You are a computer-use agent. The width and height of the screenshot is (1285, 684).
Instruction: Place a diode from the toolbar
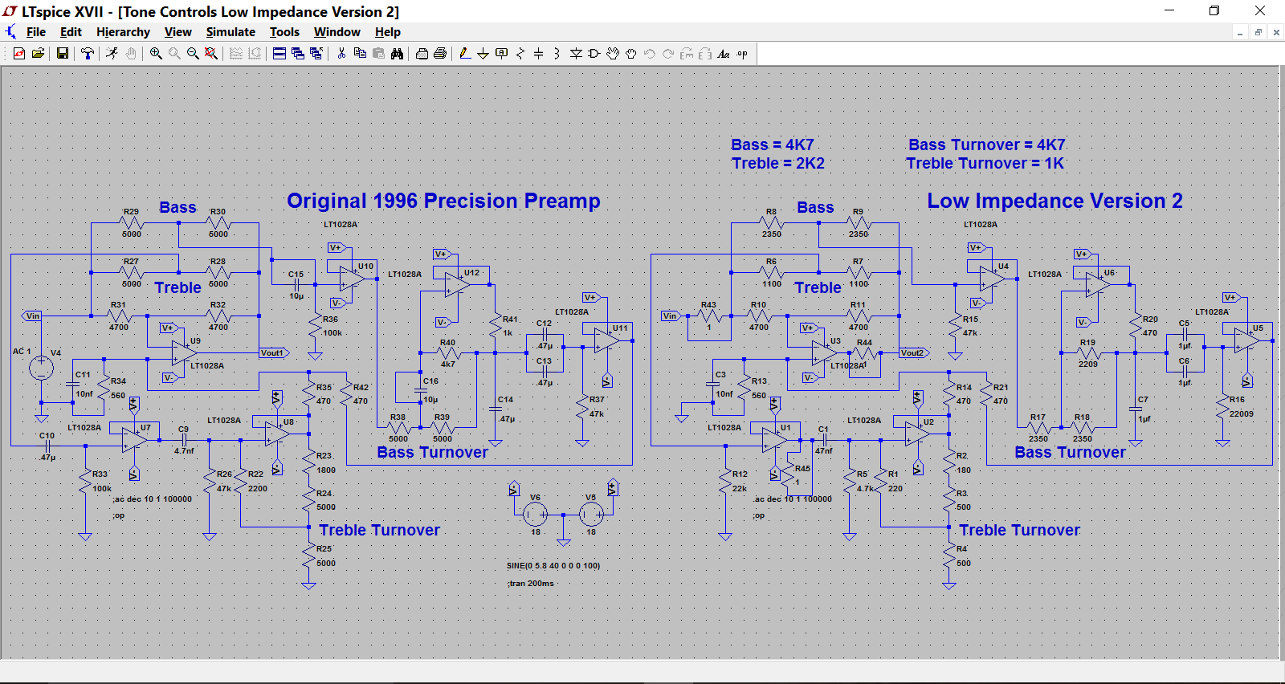point(576,54)
